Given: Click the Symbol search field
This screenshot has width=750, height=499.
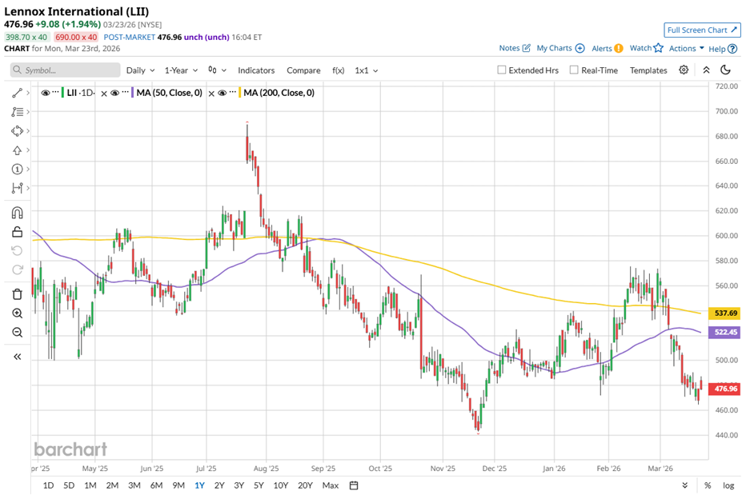Looking at the screenshot, I should 64,70.
